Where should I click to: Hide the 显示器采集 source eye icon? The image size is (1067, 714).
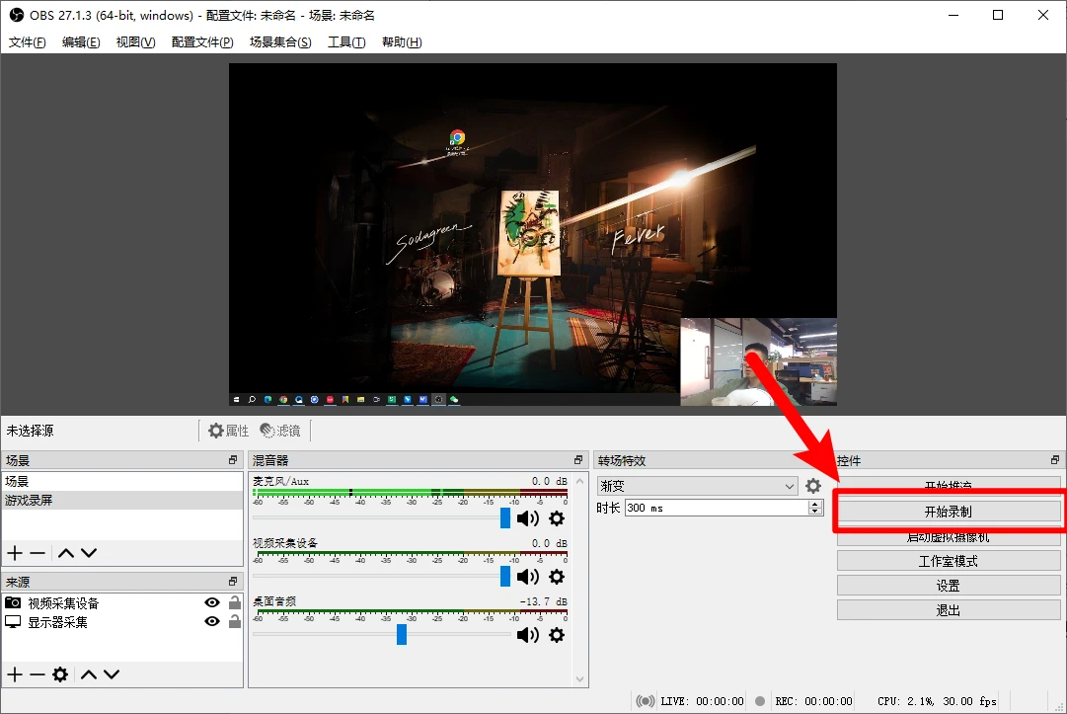(x=212, y=621)
